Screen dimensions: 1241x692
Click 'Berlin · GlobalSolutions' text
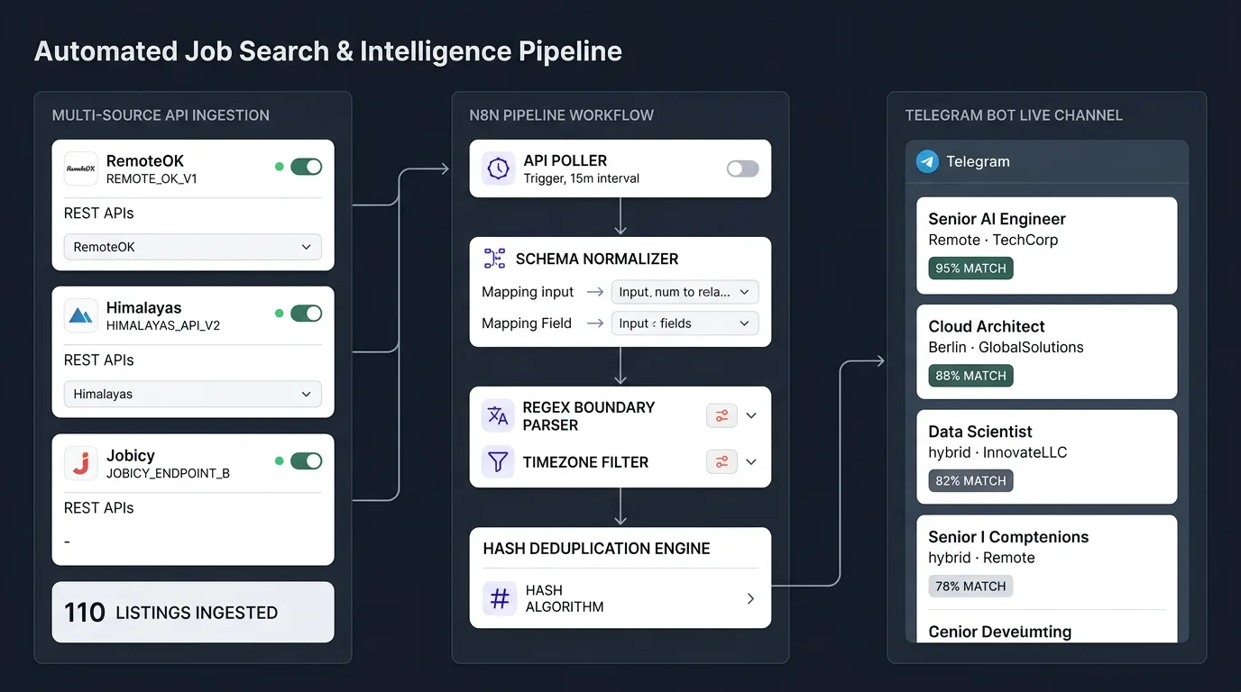point(1006,347)
